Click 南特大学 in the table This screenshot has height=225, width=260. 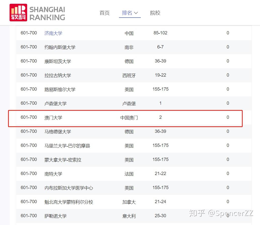(53, 174)
